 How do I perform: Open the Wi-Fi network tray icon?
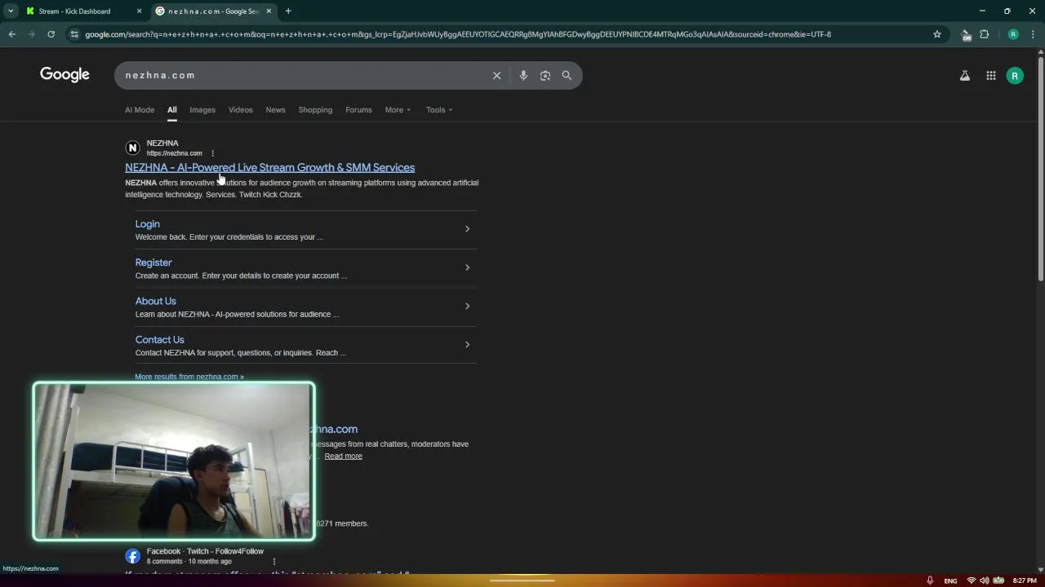(971, 580)
